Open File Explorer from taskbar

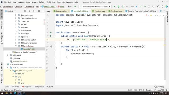[x=7, y=93]
